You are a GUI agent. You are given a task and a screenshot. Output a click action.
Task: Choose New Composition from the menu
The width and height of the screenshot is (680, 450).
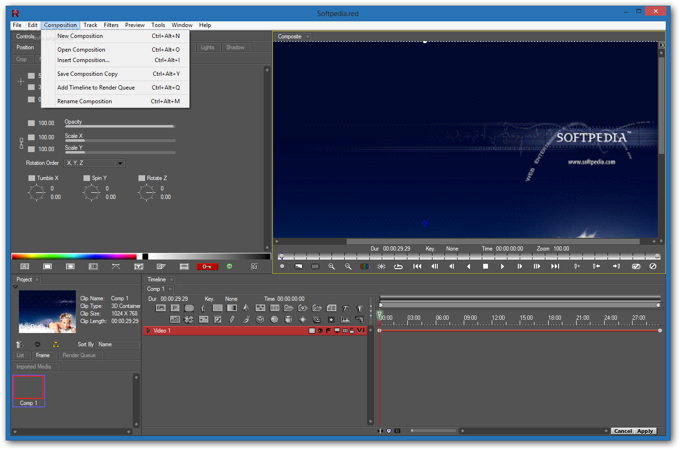[116, 36]
